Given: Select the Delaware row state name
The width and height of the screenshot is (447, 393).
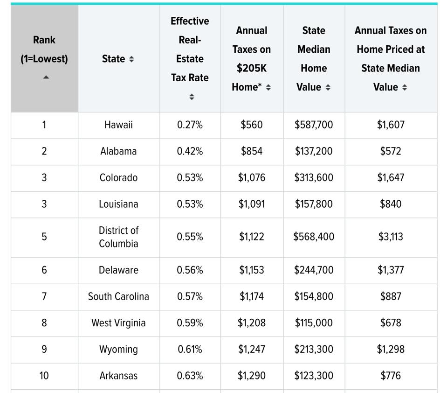Looking at the screenshot, I should click(x=118, y=270).
